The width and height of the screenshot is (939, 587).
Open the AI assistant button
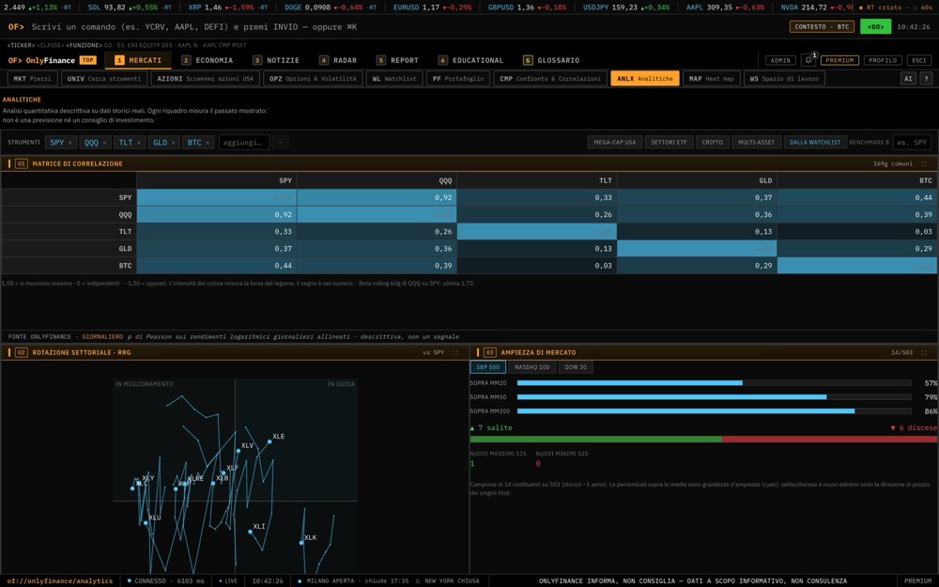[x=908, y=79]
